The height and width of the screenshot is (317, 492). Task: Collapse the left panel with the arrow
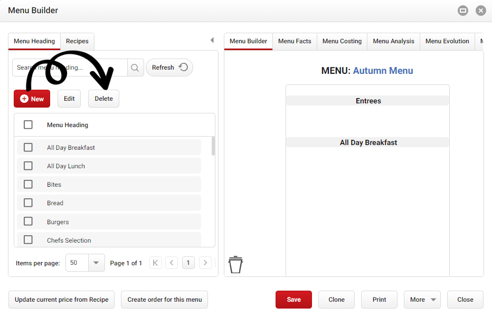click(x=212, y=40)
